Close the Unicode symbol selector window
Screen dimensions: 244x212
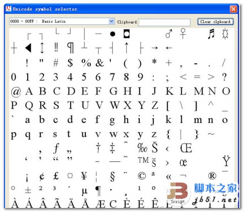(233, 9)
